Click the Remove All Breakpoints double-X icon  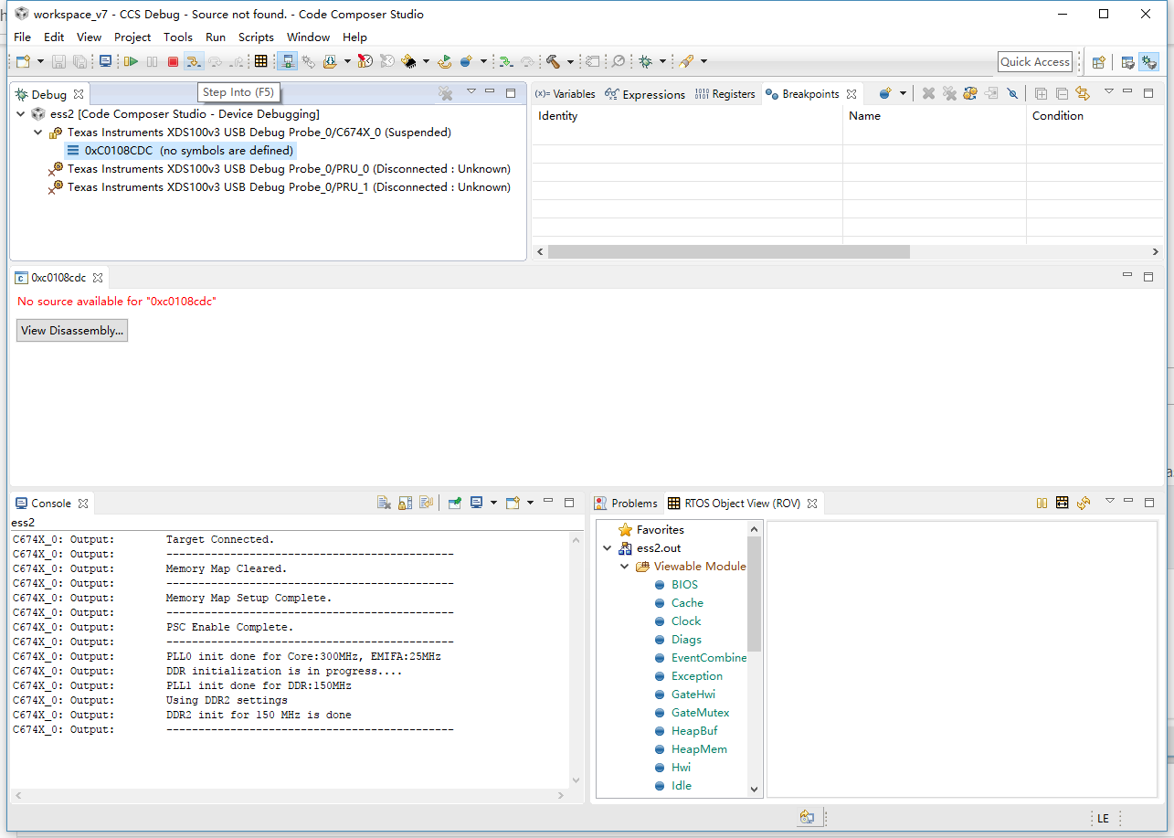point(949,93)
